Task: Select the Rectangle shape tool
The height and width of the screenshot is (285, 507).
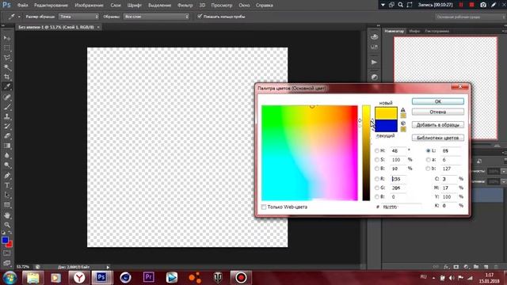Action: [7, 205]
